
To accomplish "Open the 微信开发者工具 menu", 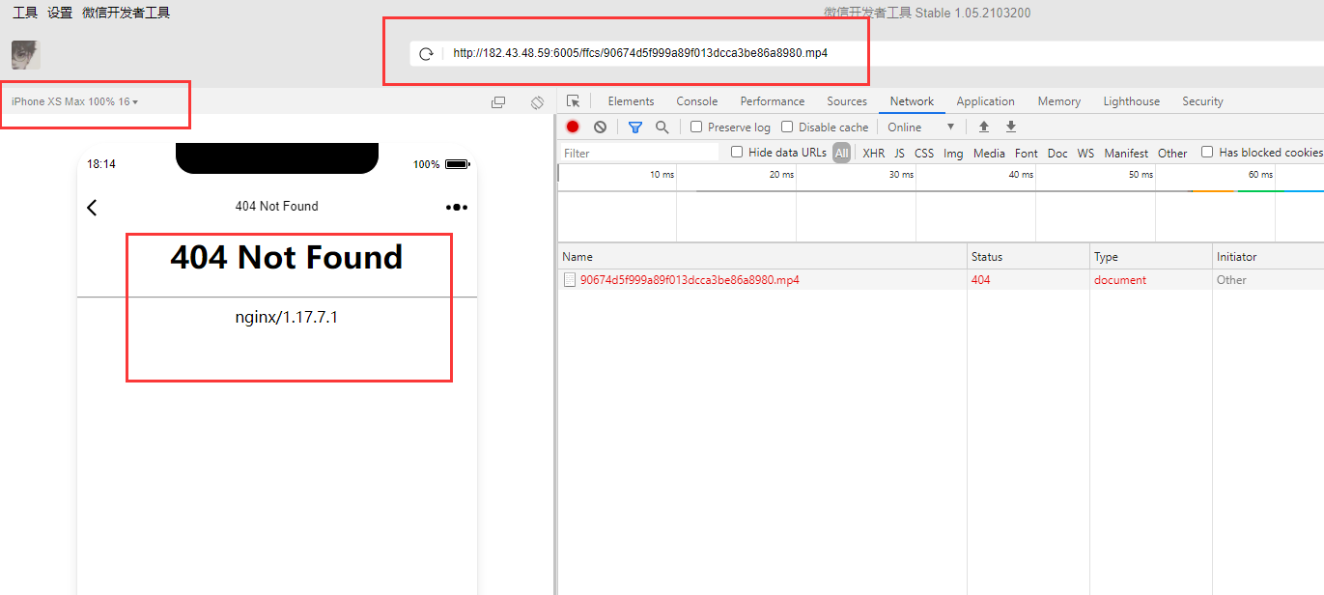I will (x=126, y=13).
